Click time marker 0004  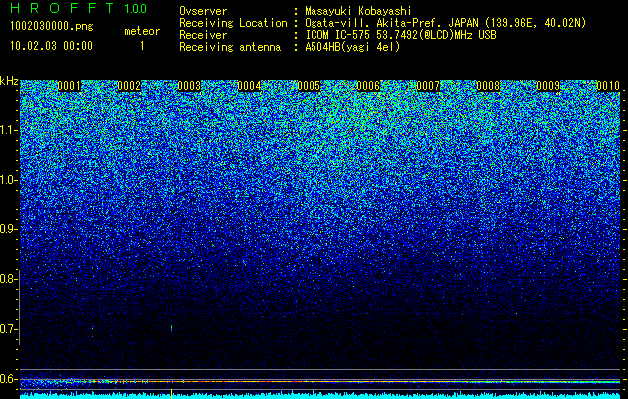pos(250,86)
